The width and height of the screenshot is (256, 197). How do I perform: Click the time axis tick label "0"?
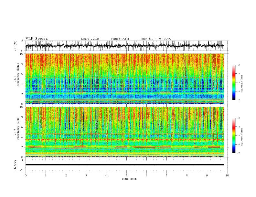click(x=26, y=175)
